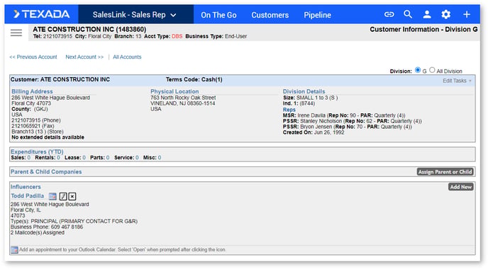This screenshot has width=488, height=269.
Task: Open Todd Padilla influencer link
Action: pyautogui.click(x=28, y=196)
